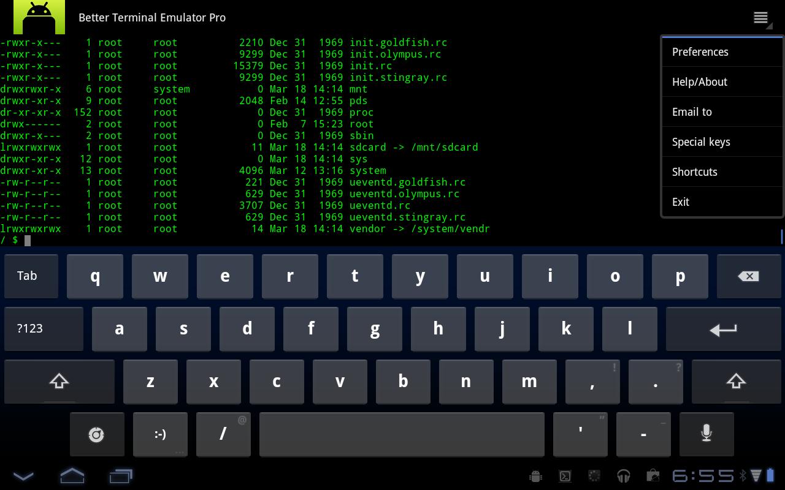Image resolution: width=785 pixels, height=490 pixels.
Task: Click the 'init.goldfish.rc' file name
Action: click(398, 43)
